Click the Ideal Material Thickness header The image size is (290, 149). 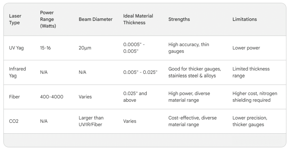coord(138,19)
